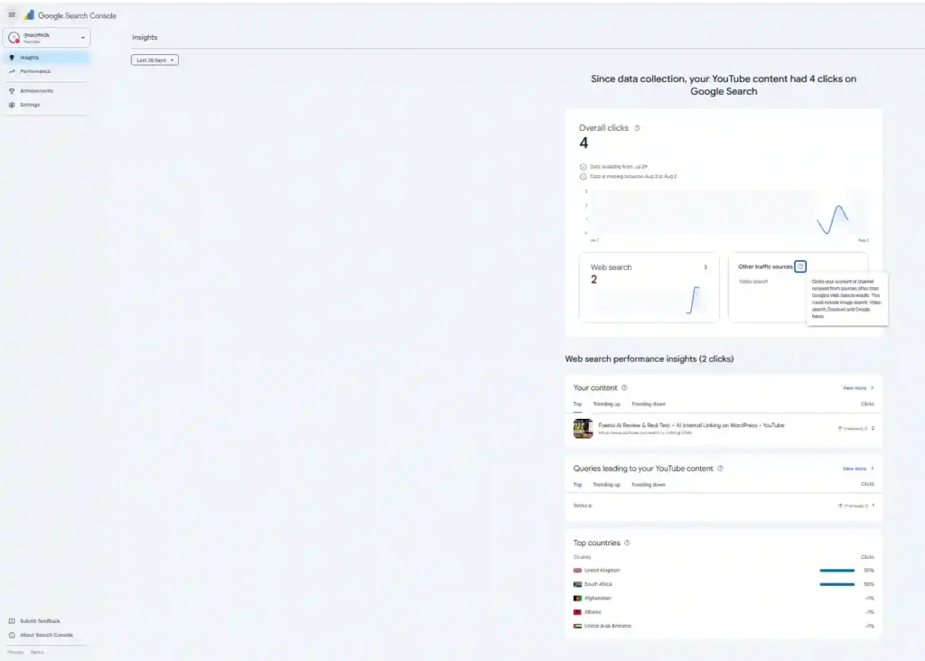Open the Web search card
The image size is (925, 661).
649,287
